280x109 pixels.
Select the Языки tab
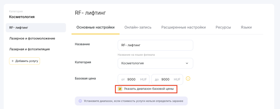click(246, 27)
